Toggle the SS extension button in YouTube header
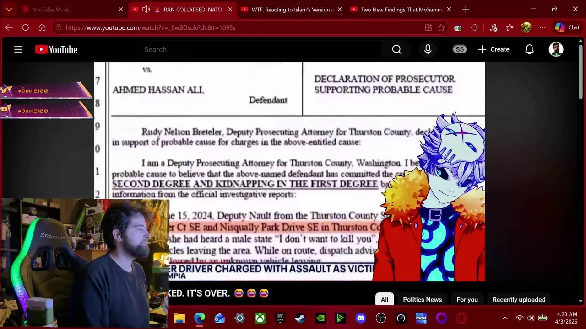The height and width of the screenshot is (329, 586). point(460,49)
